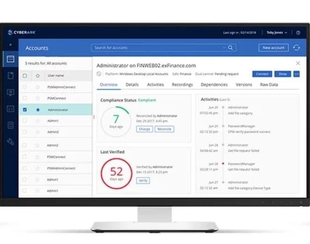Viewport: 310px width, 244px height.
Task: Click the 'Windows Desktop Local Accounts' platform value
Action: click(144, 74)
